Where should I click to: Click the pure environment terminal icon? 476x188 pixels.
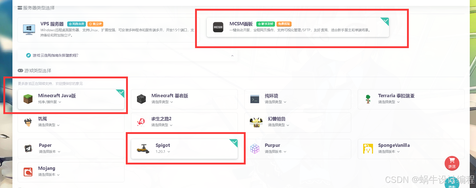click(255, 99)
